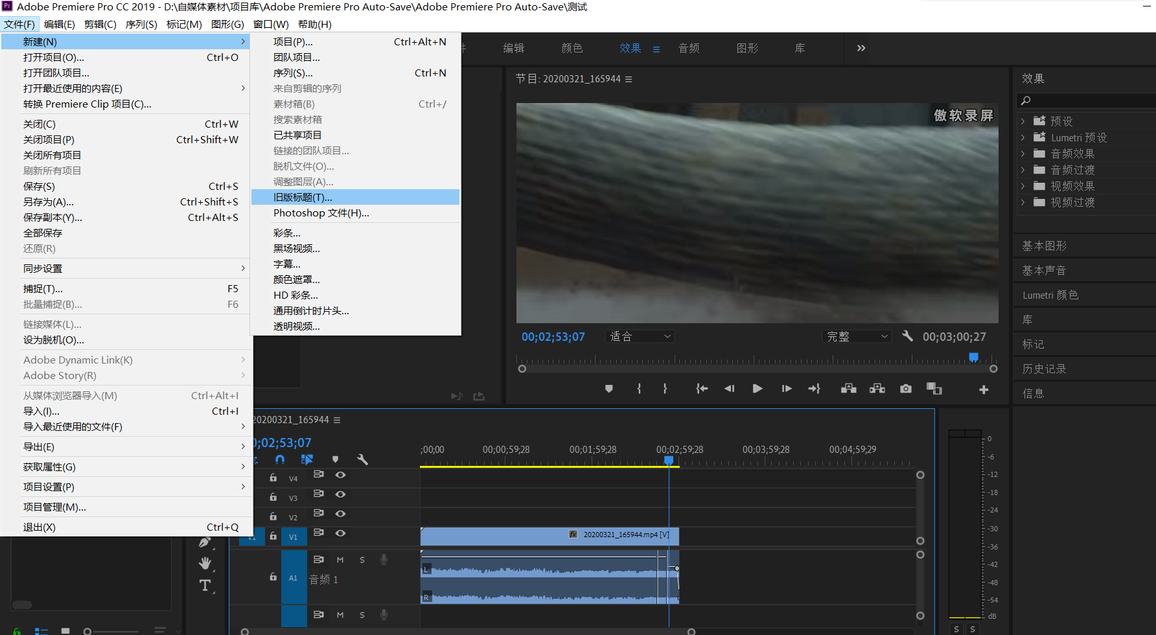Enable voice-over record on A1 track

click(x=384, y=559)
